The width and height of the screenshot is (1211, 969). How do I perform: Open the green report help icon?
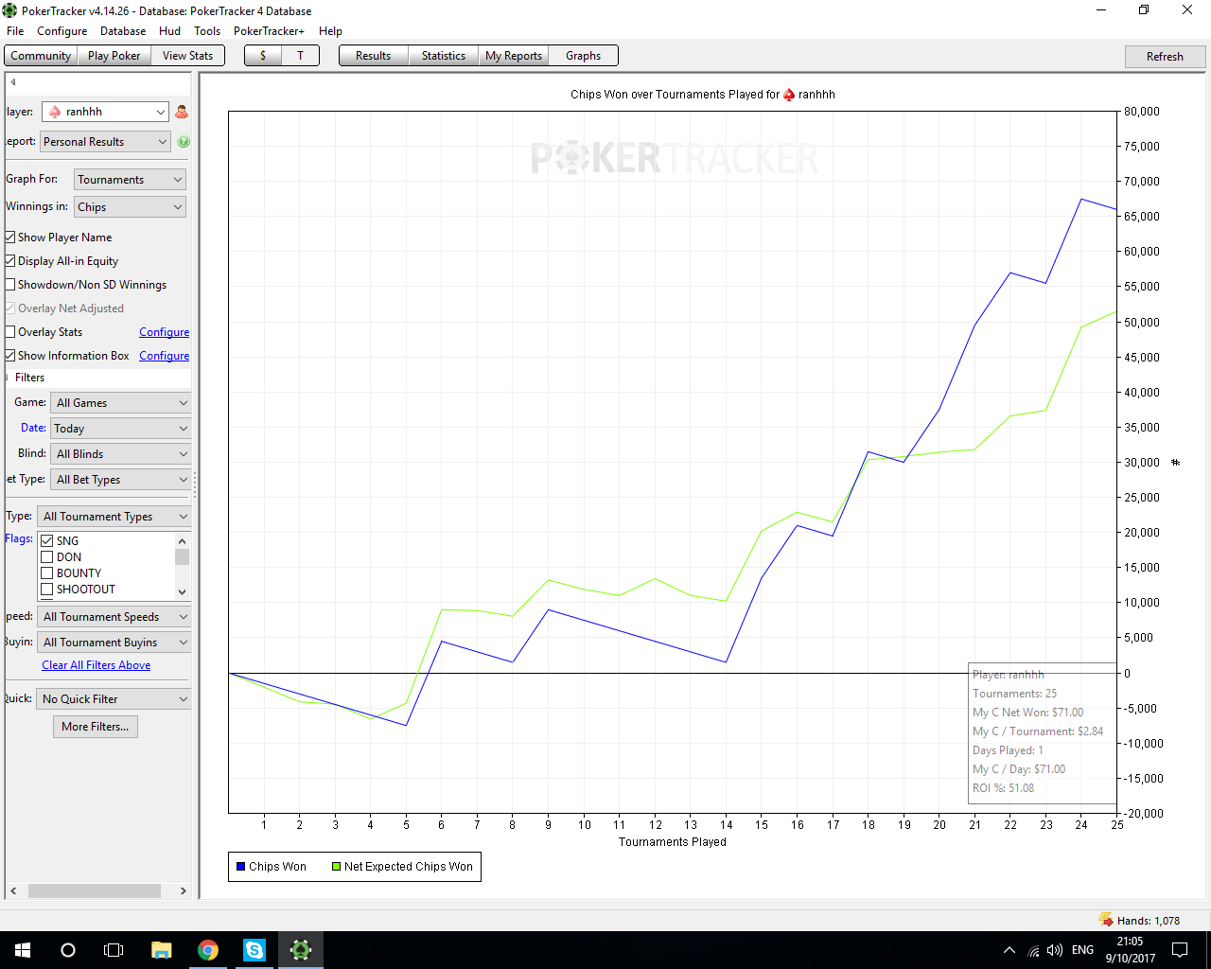(x=184, y=142)
